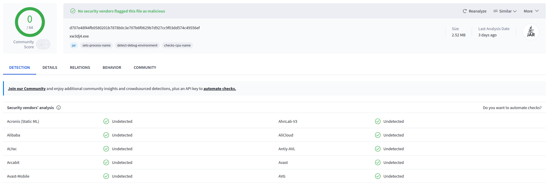This screenshot has height=183, width=548.
Task: Click the Arcabit undetected check icon
Action: tap(106, 162)
